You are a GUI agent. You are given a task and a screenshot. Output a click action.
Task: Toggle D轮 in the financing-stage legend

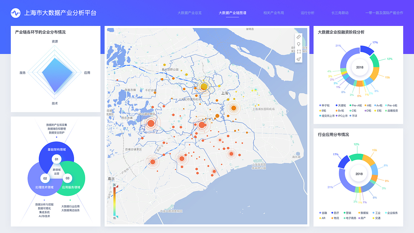(x=368, y=111)
